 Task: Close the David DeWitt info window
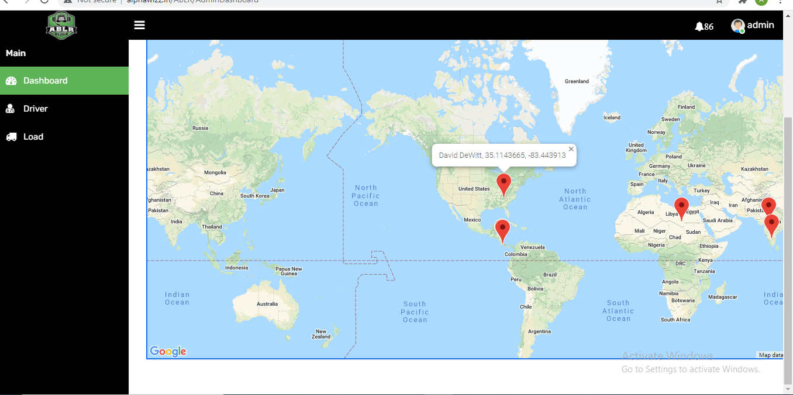pyautogui.click(x=571, y=149)
